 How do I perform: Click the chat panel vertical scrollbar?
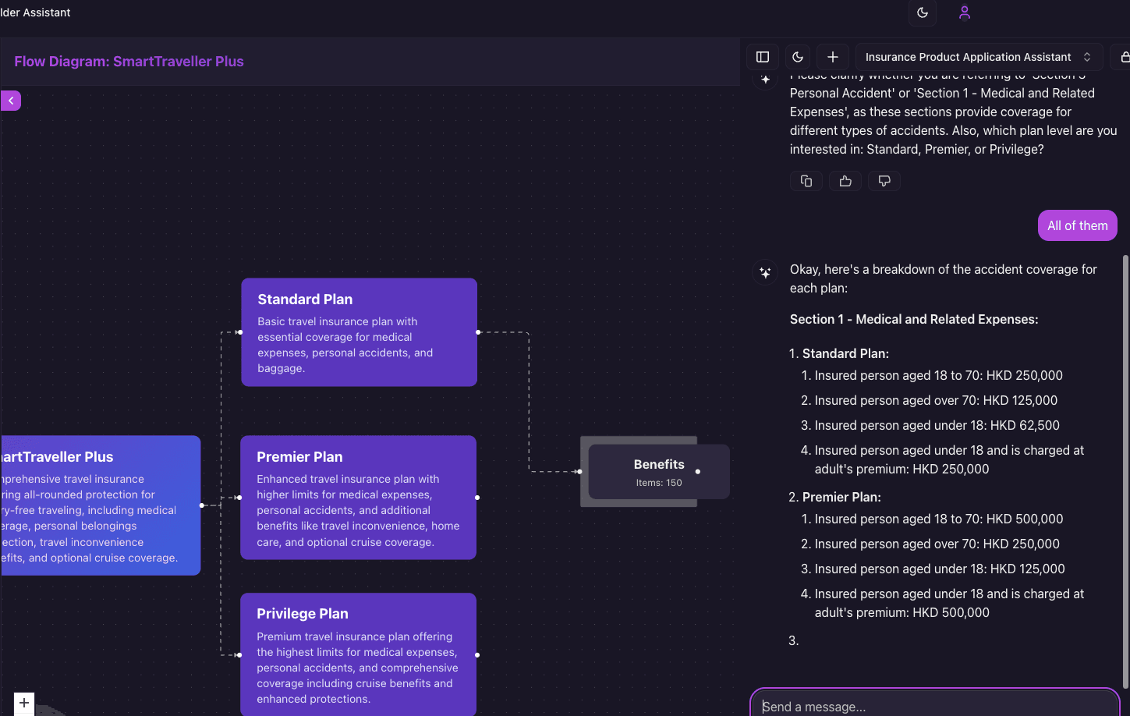[x=1125, y=468]
